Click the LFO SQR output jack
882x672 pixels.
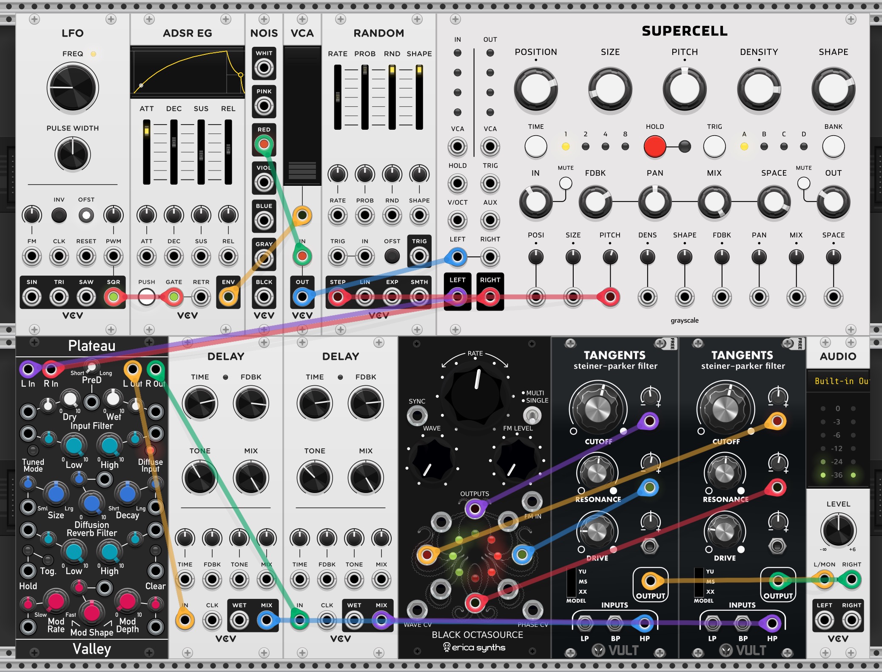point(113,297)
